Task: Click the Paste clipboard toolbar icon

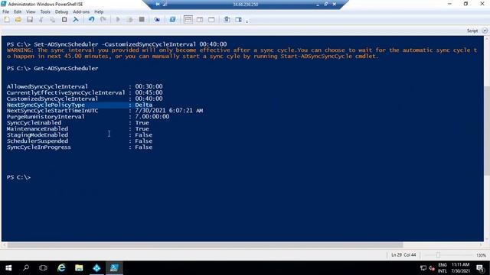Action: click(x=64, y=20)
